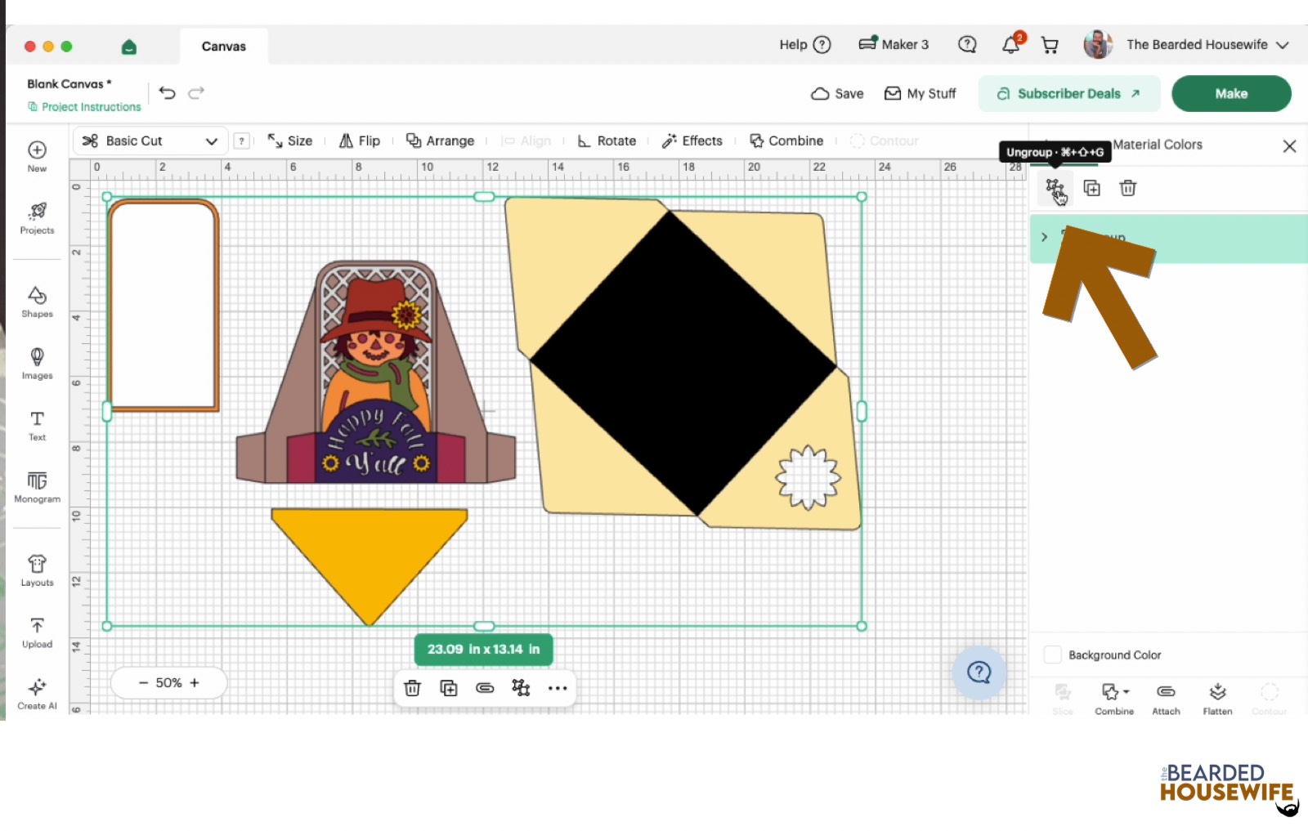Viewport: 1308px width, 831px height.
Task: Click Flatten in the bottom layers bar
Action: point(1217,699)
